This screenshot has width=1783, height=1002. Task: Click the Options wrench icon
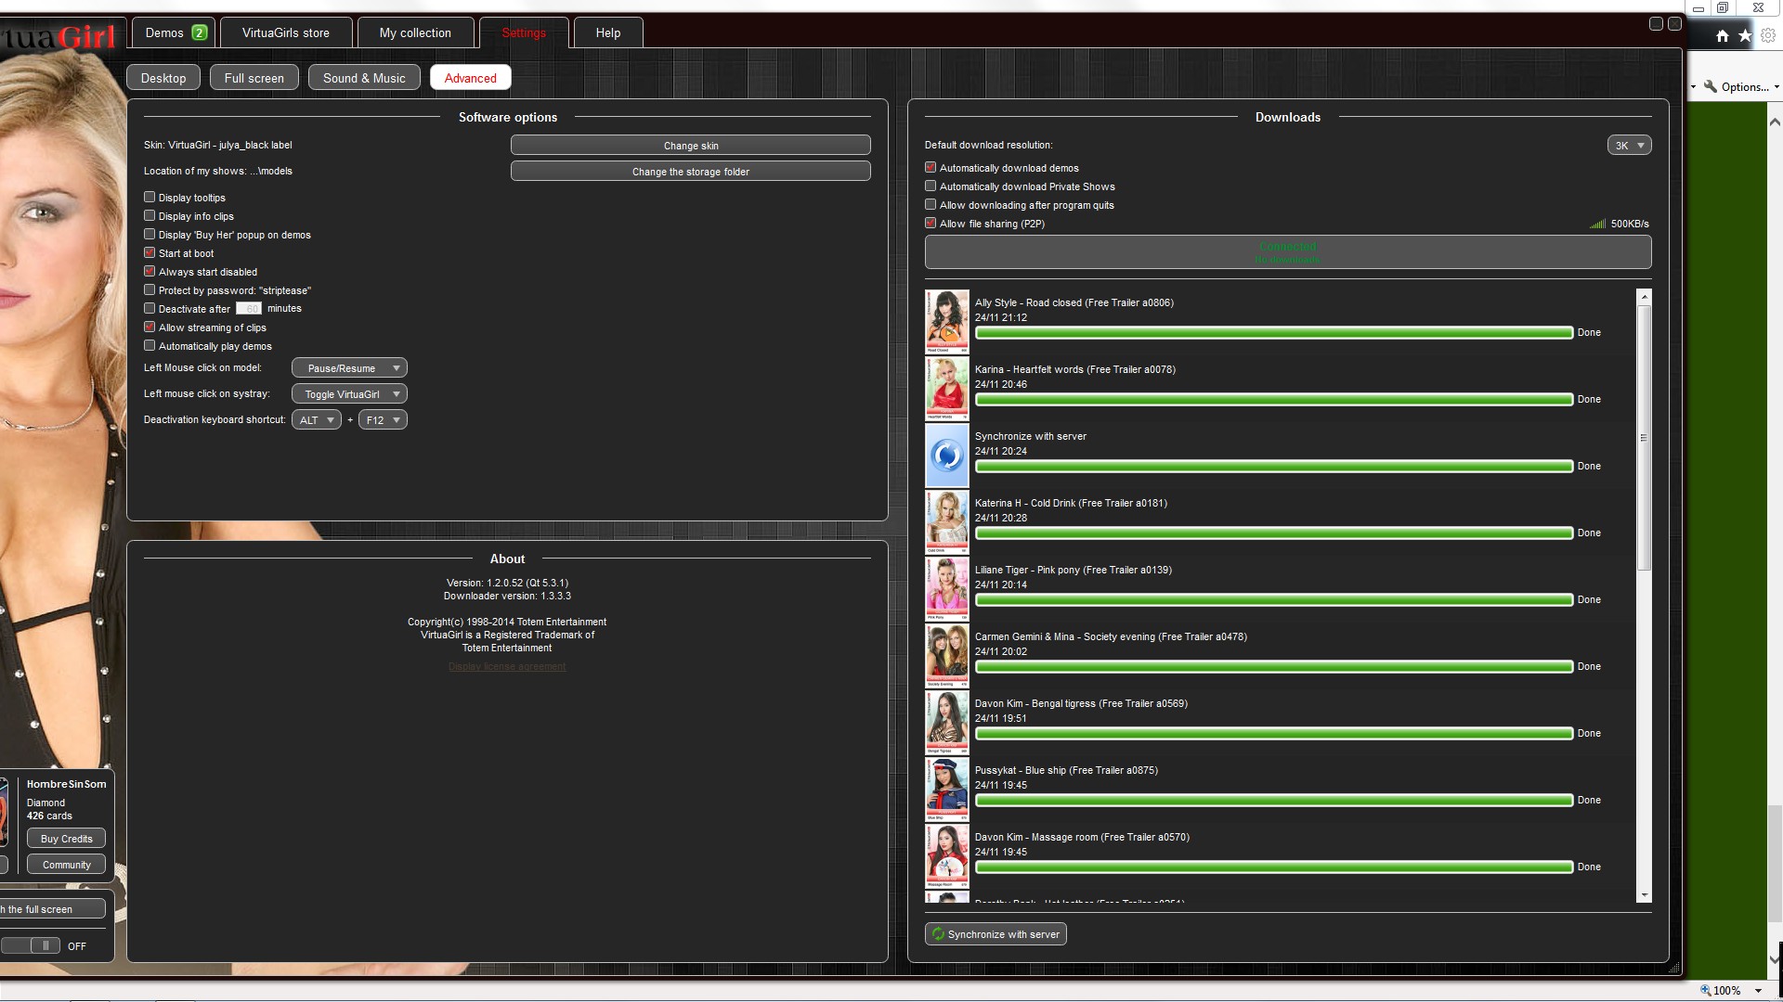tap(1711, 86)
